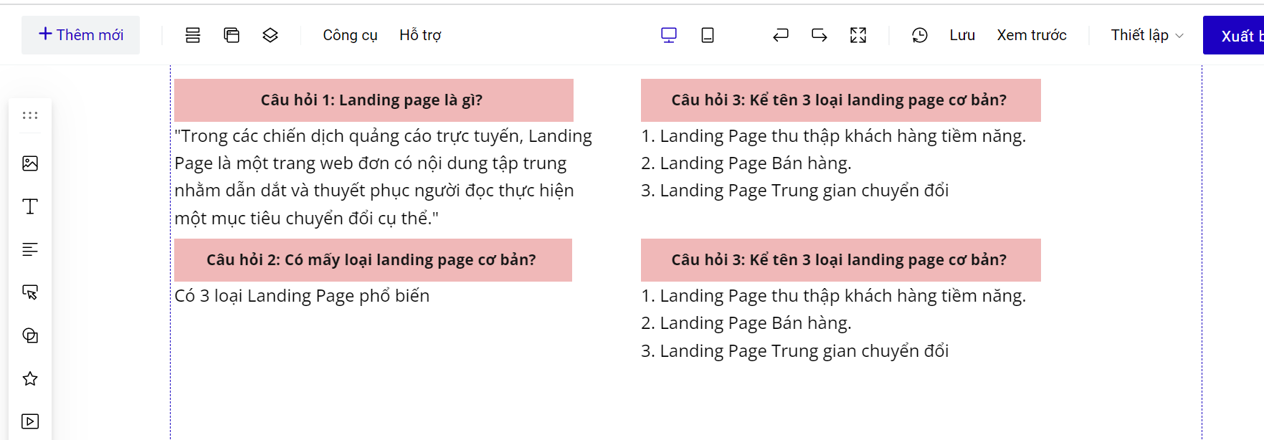Switch to mobile view mode
Screen dimensions: 1264x440
coord(708,35)
